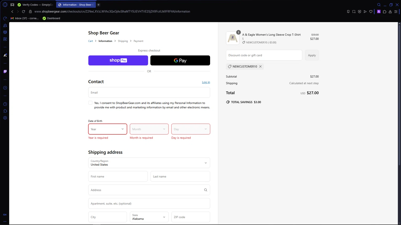The width and height of the screenshot is (401, 225).
Task: Click the "TOTAL SAVINGS $3.00" text
Action: tap(246, 102)
